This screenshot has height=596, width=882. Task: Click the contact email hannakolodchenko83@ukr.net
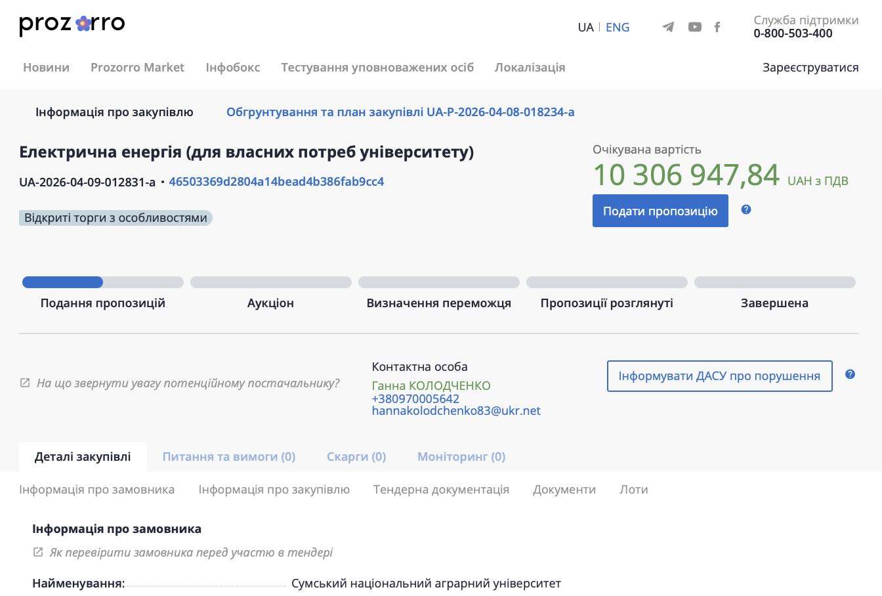pos(456,411)
